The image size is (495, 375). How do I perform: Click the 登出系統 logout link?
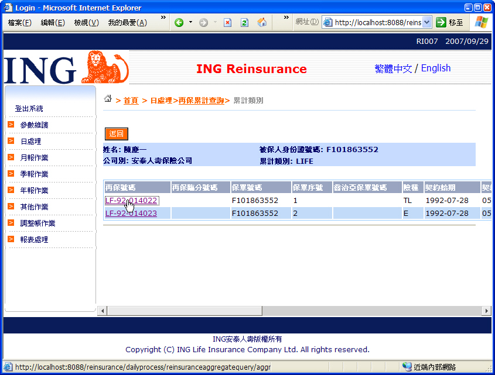click(29, 108)
